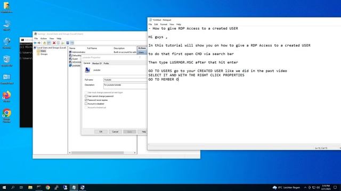Open the user folder icon at desktop top
This screenshot has width=341, height=191.
click(x=6, y=7)
